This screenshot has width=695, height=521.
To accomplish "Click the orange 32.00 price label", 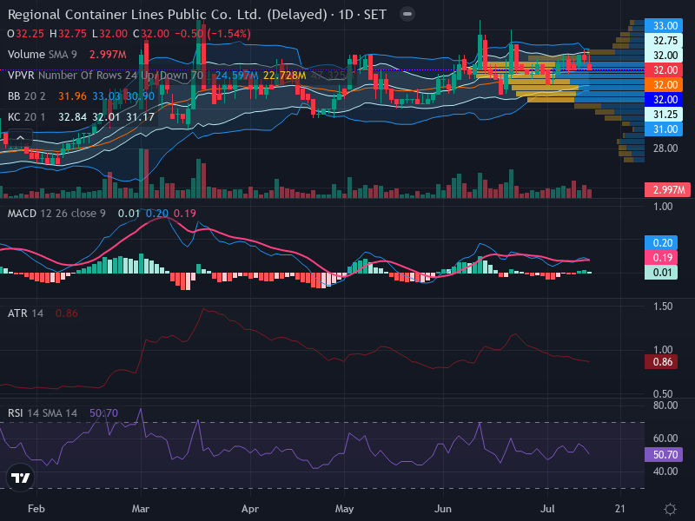I will point(664,84).
